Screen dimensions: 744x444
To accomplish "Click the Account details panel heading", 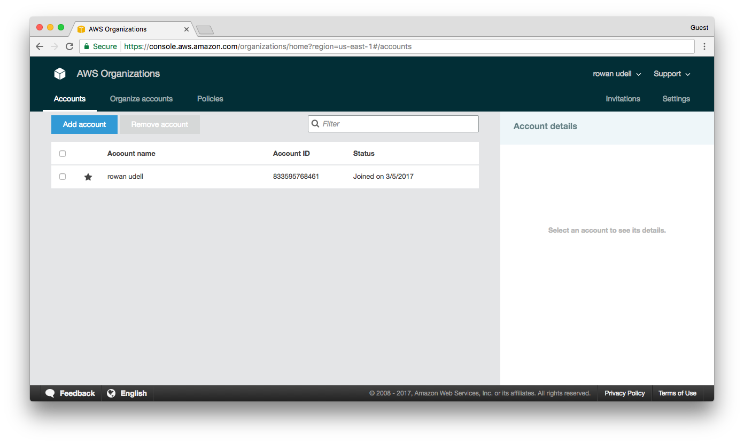I will click(x=545, y=126).
